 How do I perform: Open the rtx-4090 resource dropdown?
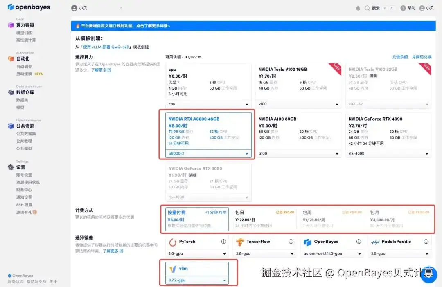tap(388, 153)
